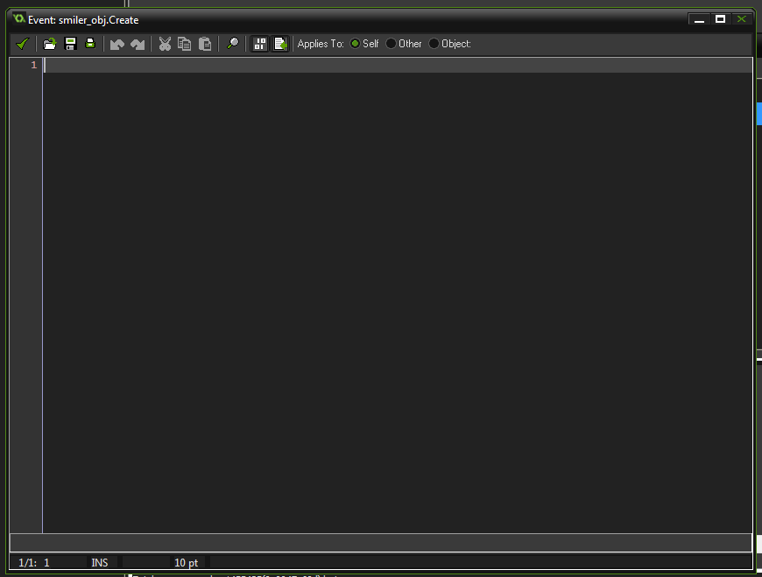762x577 pixels.
Task: Select Other under Applies To
Action: [x=404, y=44]
